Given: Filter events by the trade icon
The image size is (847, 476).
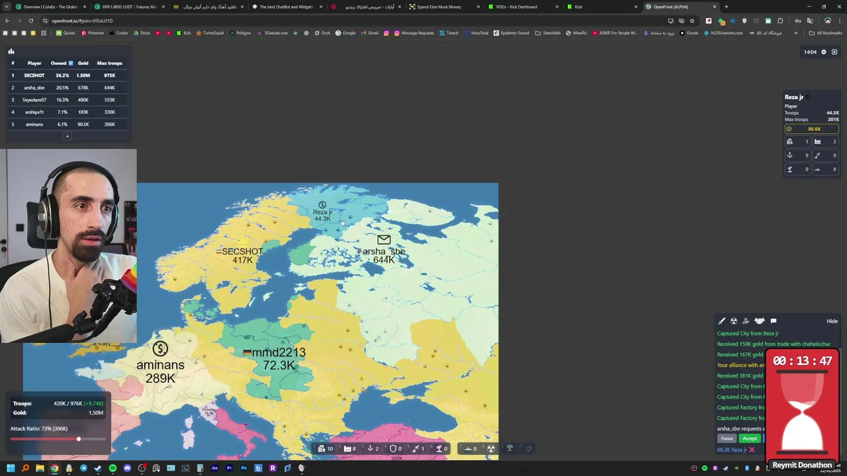Looking at the screenshot, I should pyautogui.click(x=746, y=321).
